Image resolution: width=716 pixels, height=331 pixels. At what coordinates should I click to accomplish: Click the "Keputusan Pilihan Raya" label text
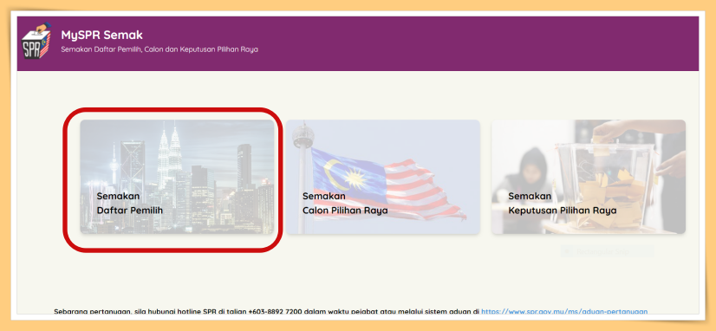click(x=563, y=211)
